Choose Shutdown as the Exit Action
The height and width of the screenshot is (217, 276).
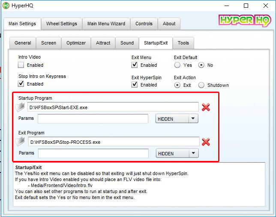click(201, 85)
